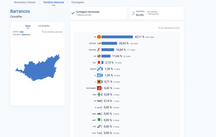This screenshot has height=137, width=216.
Task: Select the PPD/PSD arrow logo
Action: (x=99, y=50)
